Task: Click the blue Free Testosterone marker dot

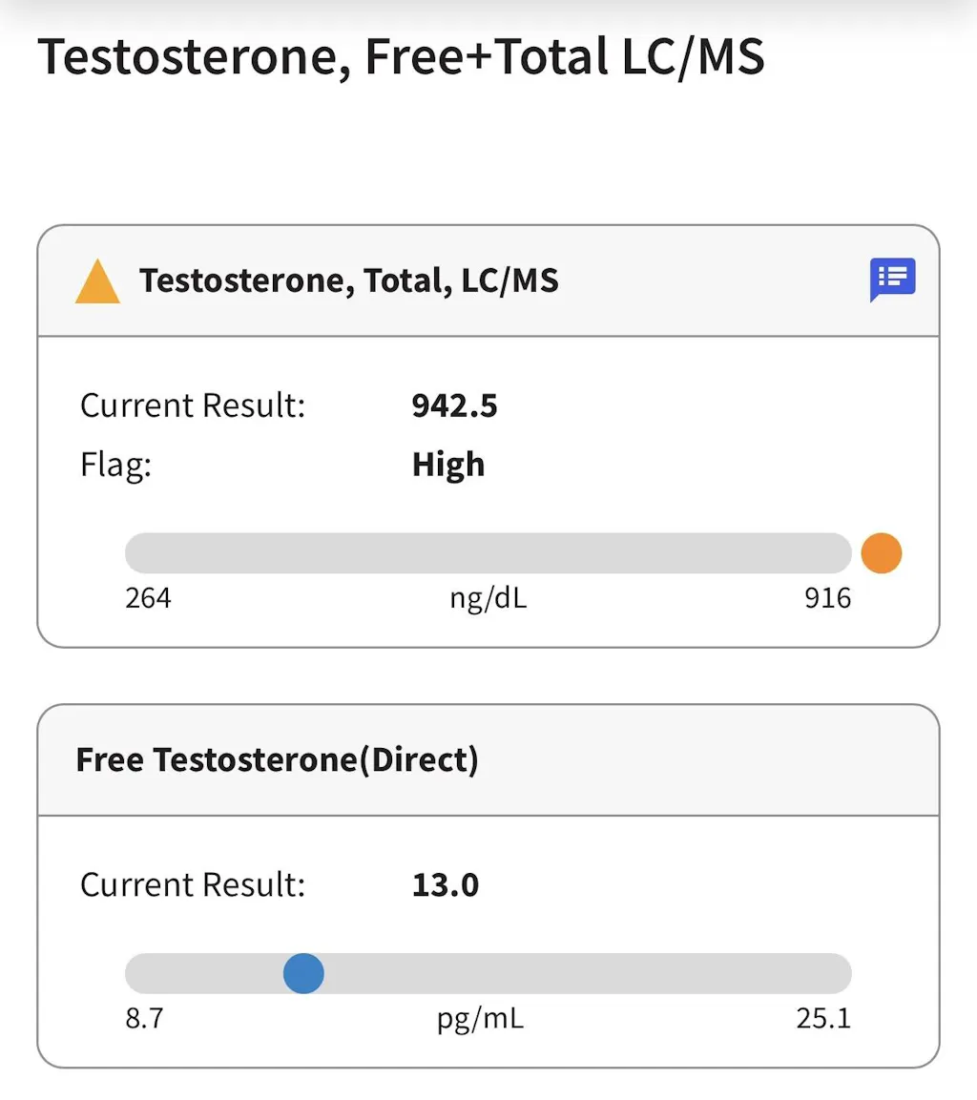Action: pyautogui.click(x=303, y=974)
